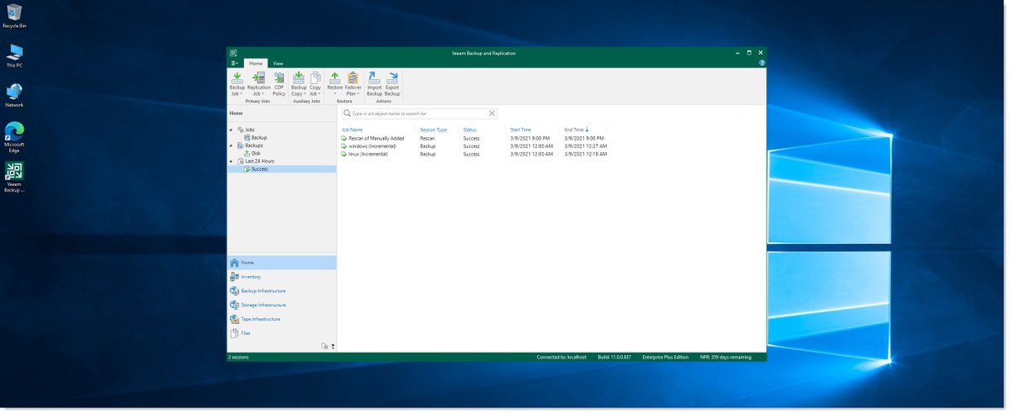
Task: Collapse the Jobs tree node arrow
Action: pyautogui.click(x=231, y=130)
